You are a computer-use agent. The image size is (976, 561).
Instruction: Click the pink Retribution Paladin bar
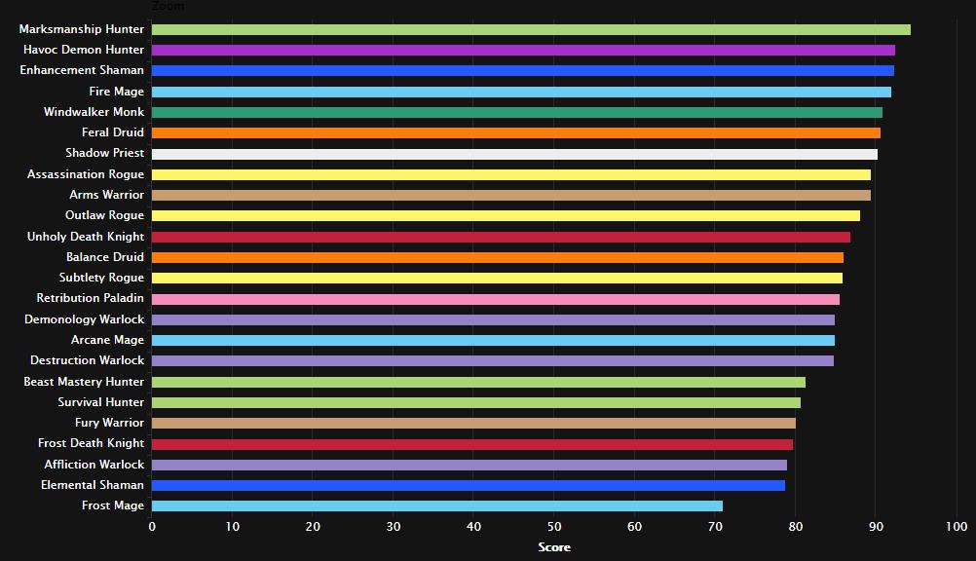tap(496, 299)
